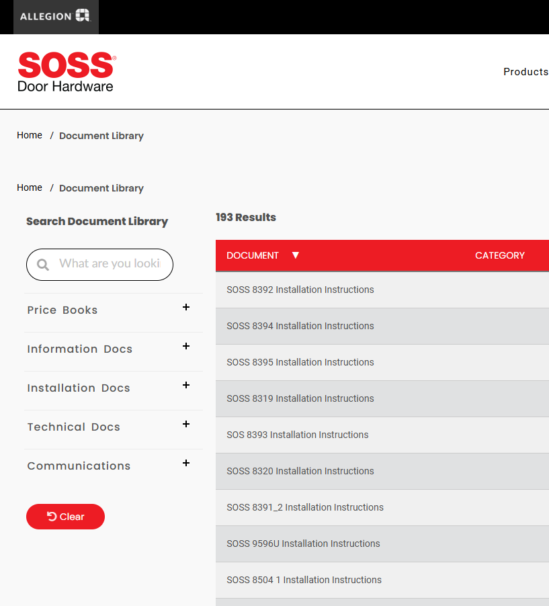Expand Technical Docs with plus icon
Screen dimensions: 549x606
186,425
